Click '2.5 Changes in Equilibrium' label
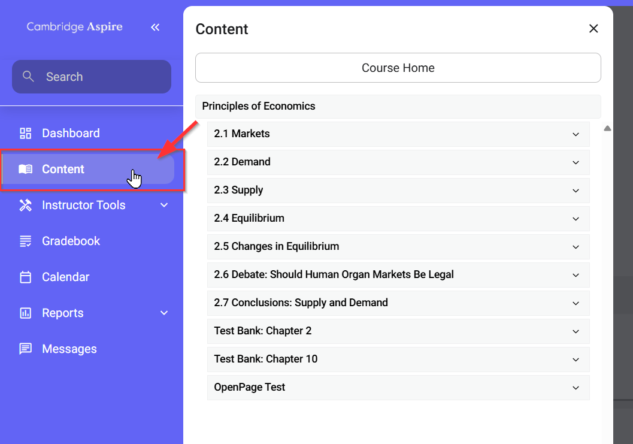The width and height of the screenshot is (633, 444). point(277,246)
